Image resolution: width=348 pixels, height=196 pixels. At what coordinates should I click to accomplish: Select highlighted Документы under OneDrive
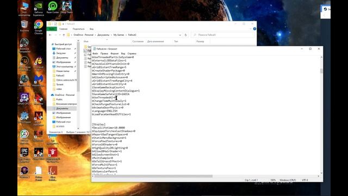[x=62, y=108]
